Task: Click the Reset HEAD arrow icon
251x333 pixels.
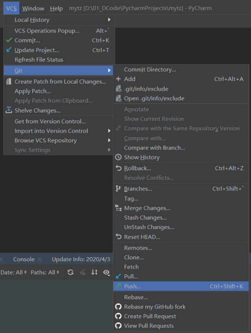Action: [x=118, y=237]
